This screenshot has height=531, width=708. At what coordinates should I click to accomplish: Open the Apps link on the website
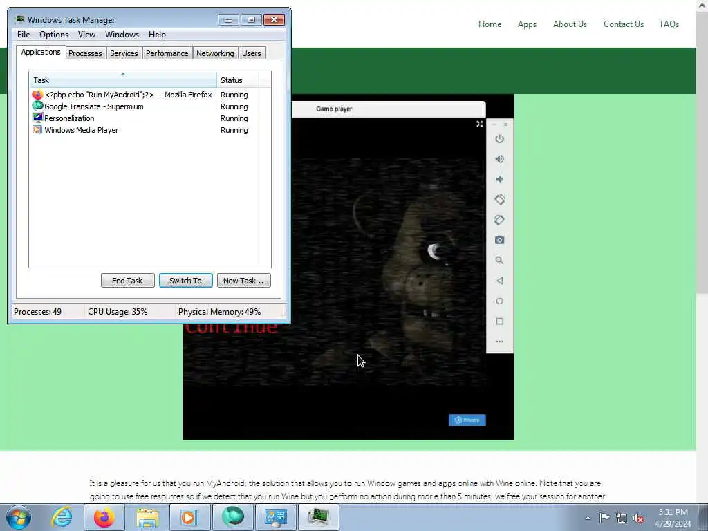527,24
